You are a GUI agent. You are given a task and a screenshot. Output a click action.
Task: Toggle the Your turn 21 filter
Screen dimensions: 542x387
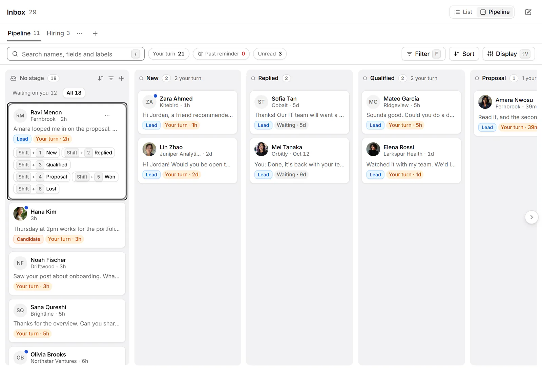[169, 54]
